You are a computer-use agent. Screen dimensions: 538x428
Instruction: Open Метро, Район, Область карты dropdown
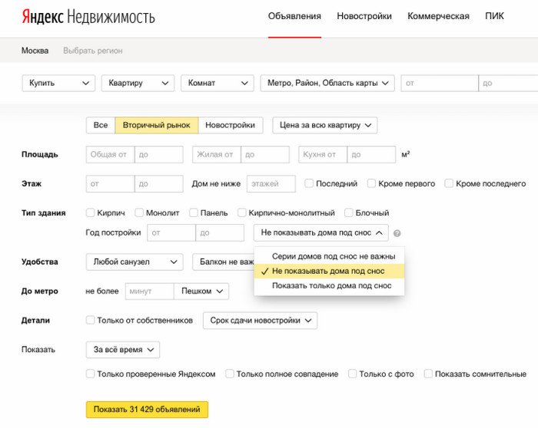pos(327,83)
